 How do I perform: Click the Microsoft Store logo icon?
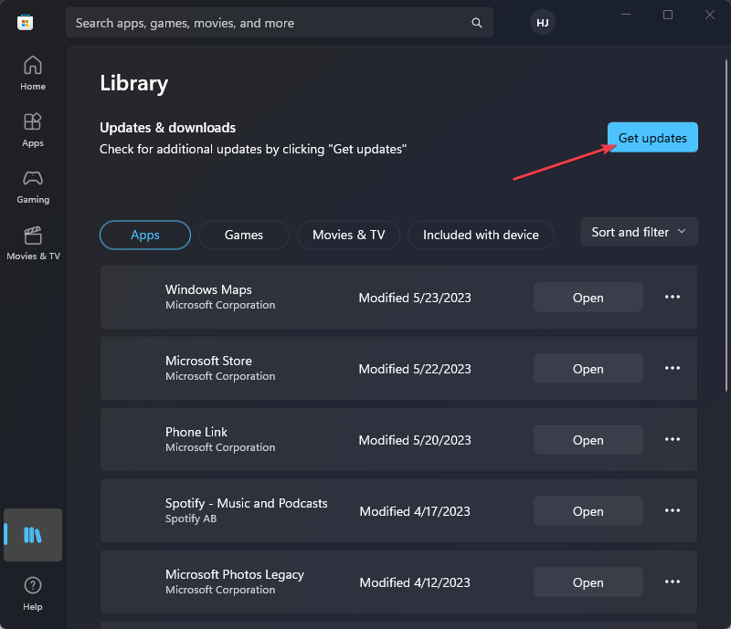[x=26, y=22]
